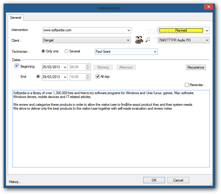Switch to the General tab
Screen dimensions: 221x194
[16, 18]
